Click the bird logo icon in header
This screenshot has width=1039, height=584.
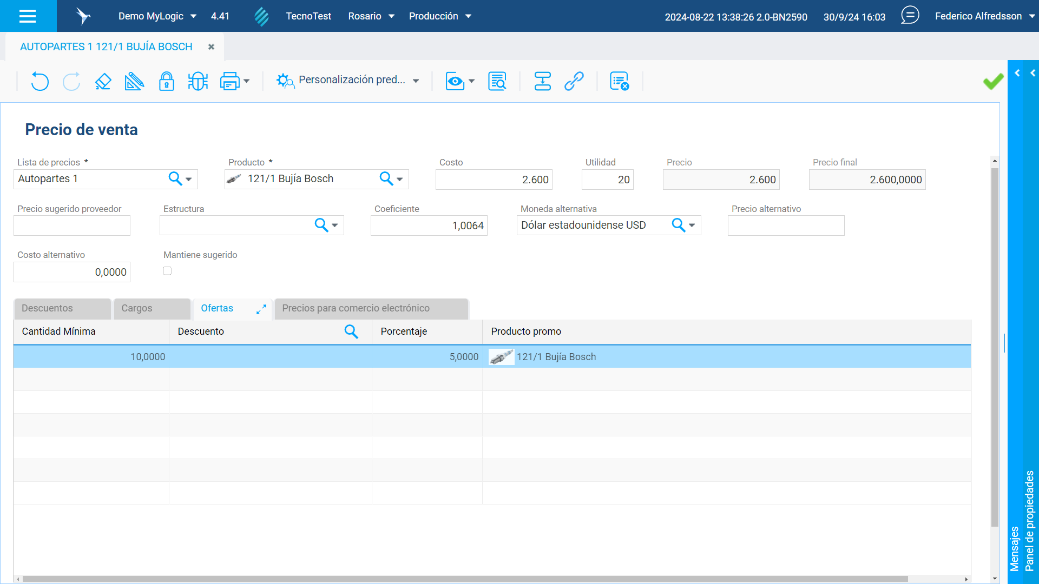pyautogui.click(x=83, y=16)
